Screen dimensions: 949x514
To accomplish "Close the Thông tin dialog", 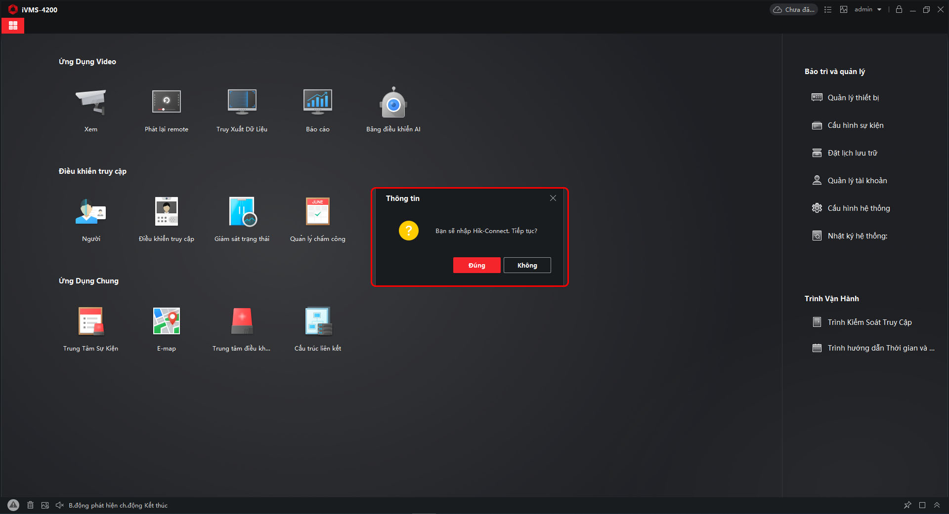I will (553, 198).
